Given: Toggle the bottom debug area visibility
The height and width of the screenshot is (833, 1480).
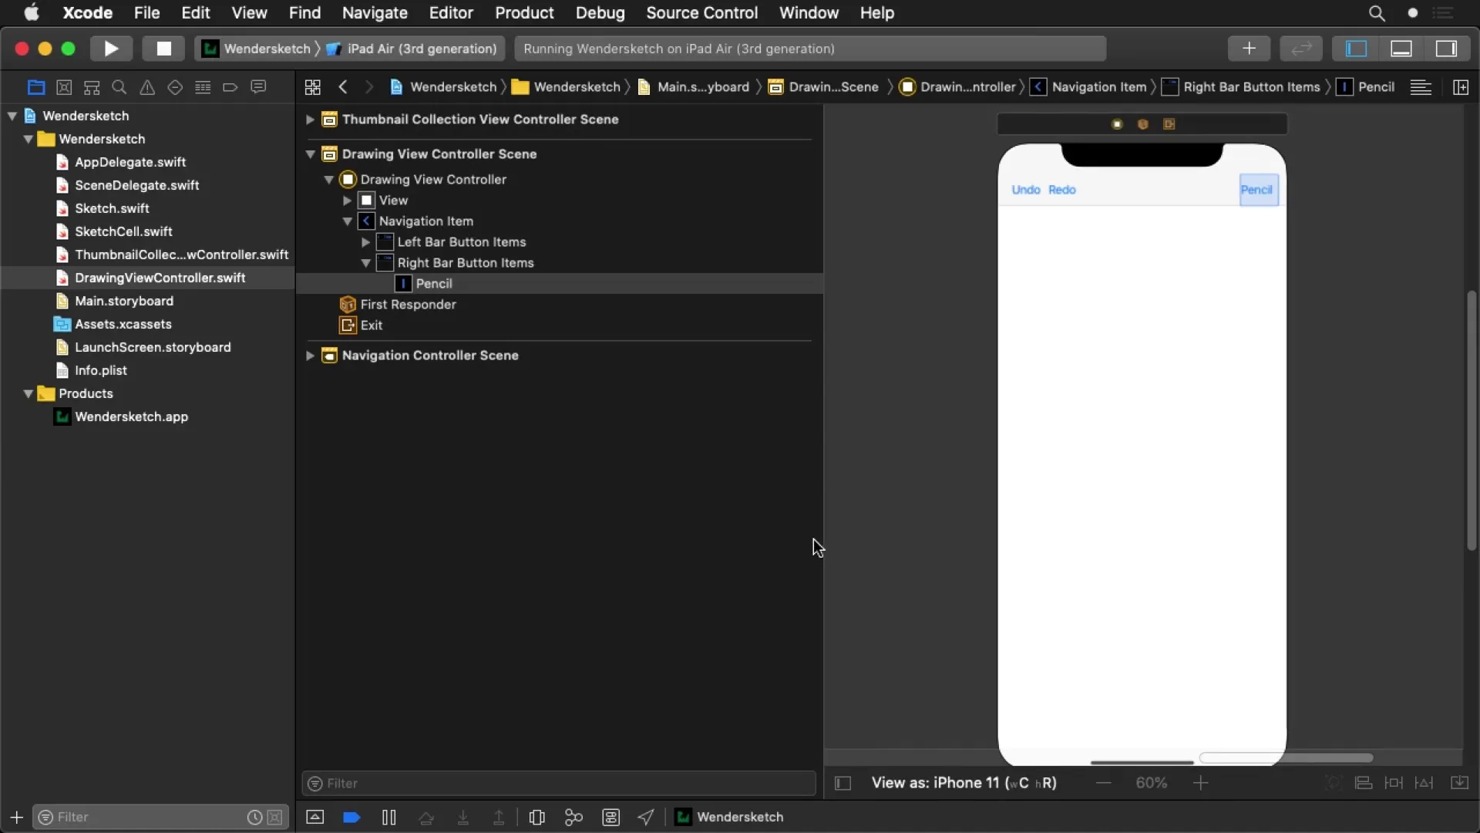Looking at the screenshot, I should click(1401, 49).
